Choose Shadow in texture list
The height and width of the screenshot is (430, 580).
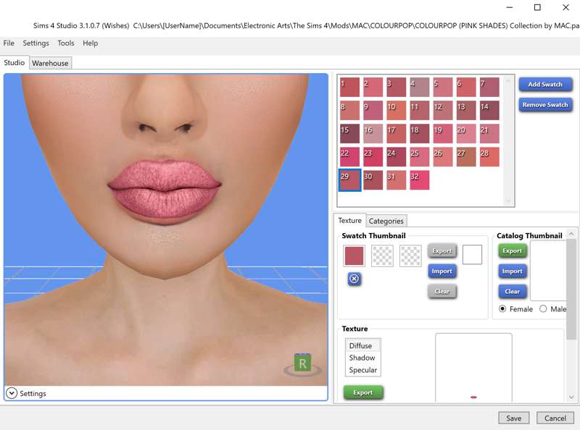coord(363,358)
